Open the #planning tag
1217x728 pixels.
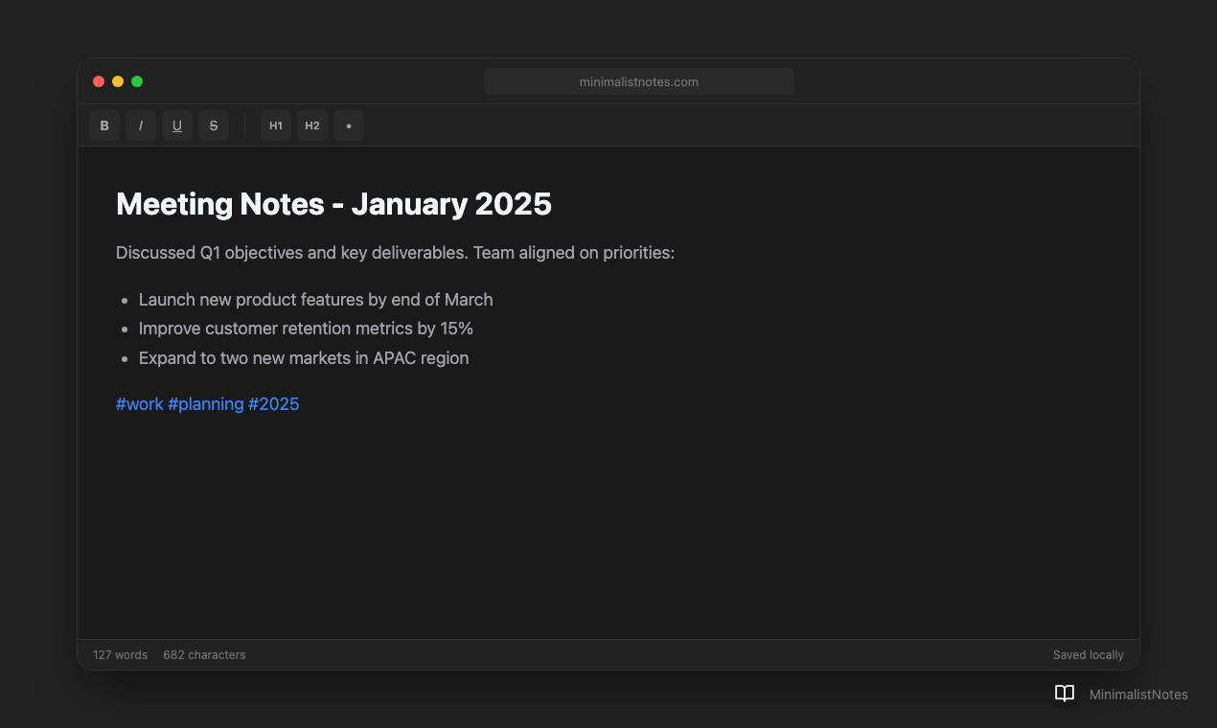(206, 403)
